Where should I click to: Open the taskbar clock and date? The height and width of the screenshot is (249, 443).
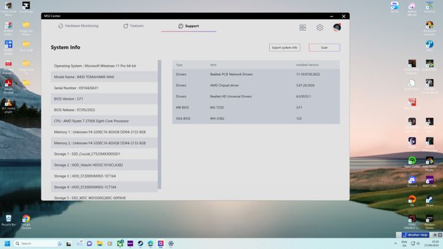click(x=432, y=244)
